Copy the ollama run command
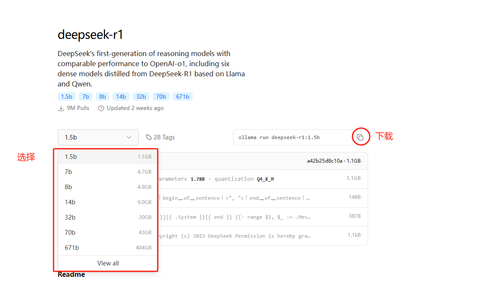 point(360,137)
